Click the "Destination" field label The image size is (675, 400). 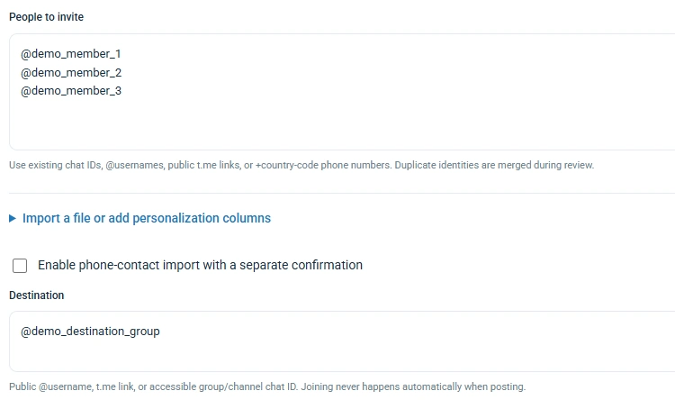[x=37, y=295]
